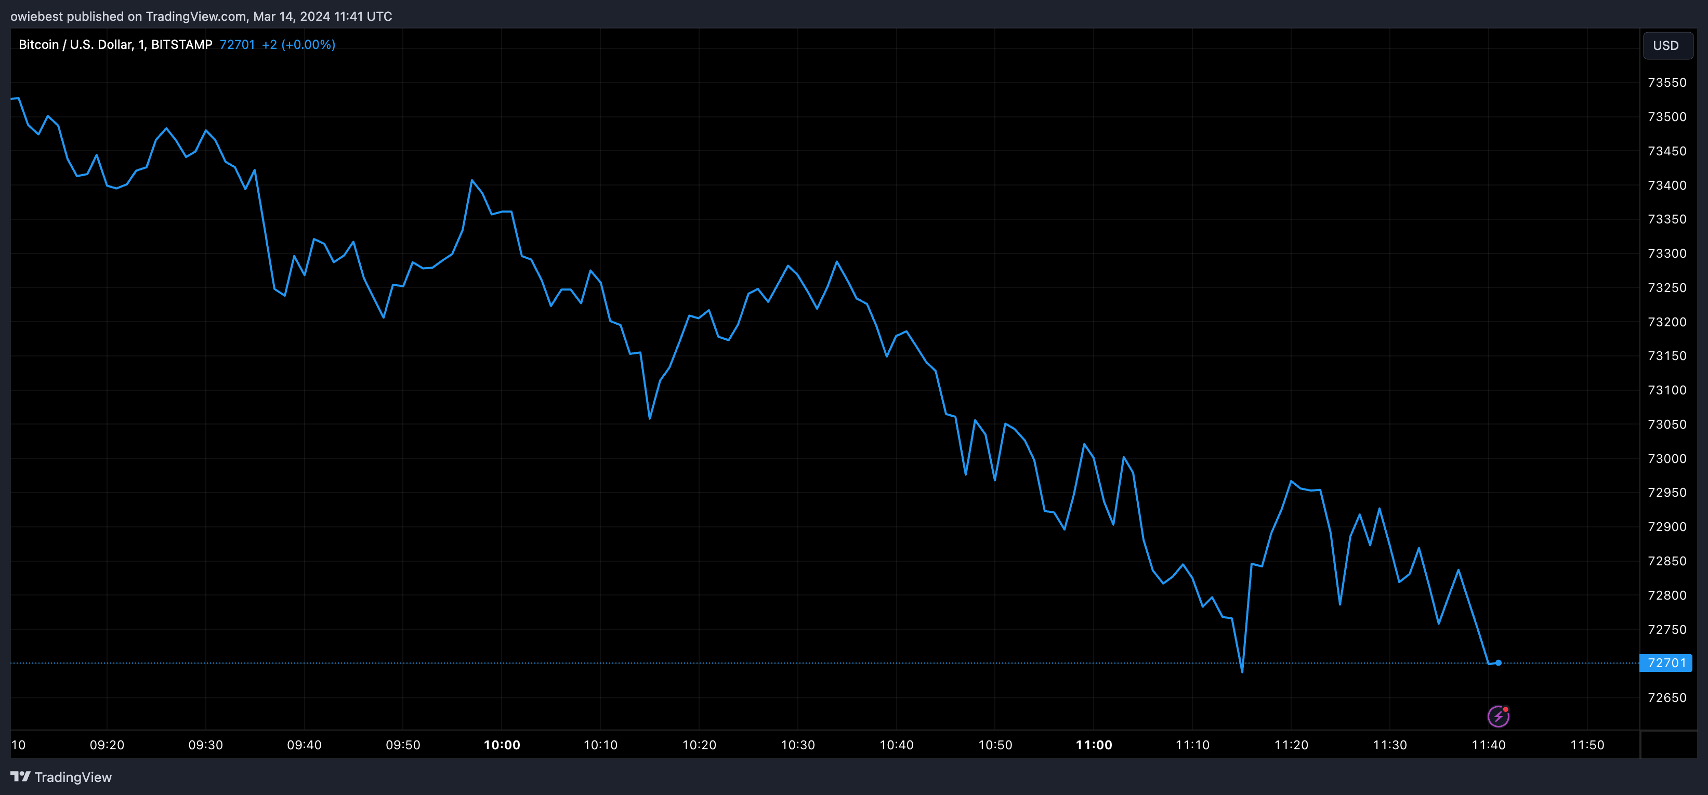Click the 72650 price axis label
This screenshot has height=795, width=1708.
1667,697
